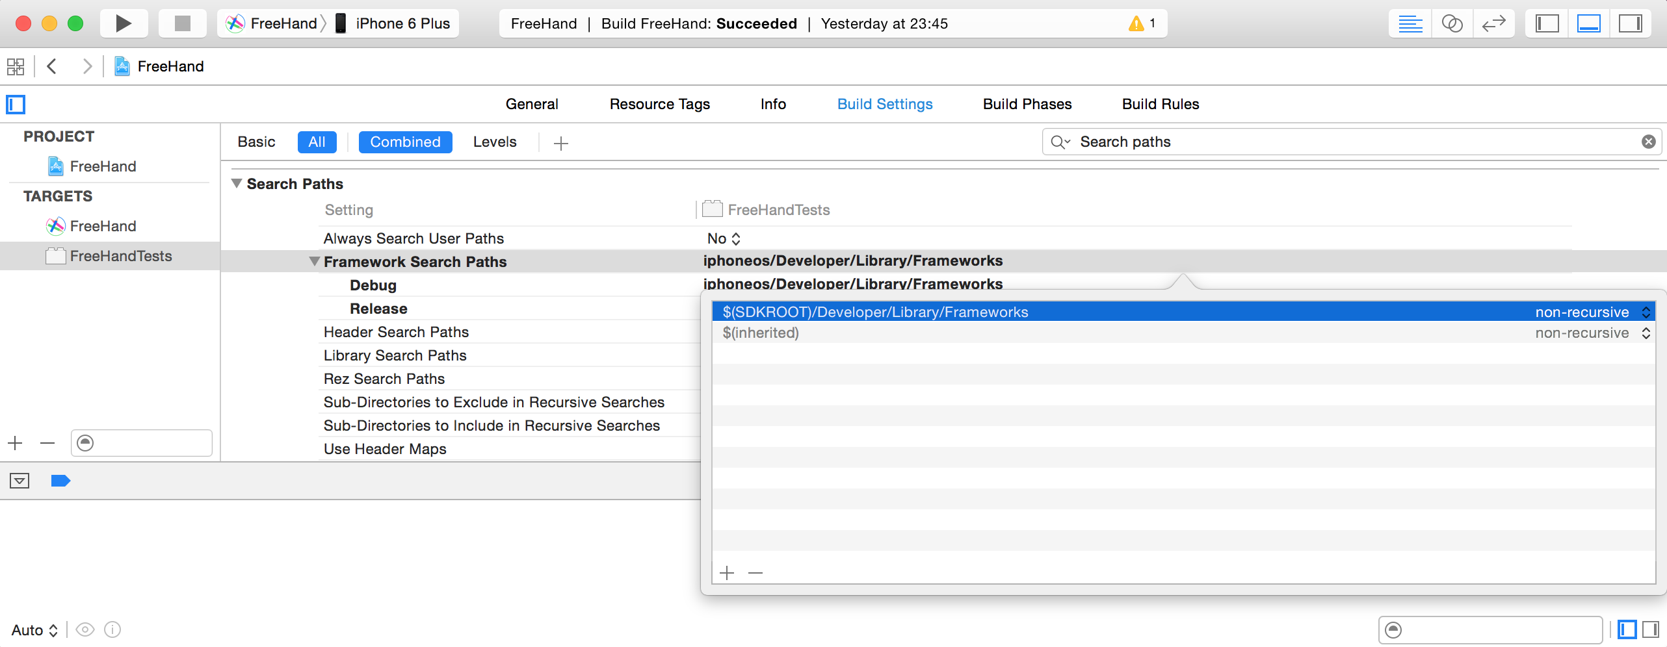The height and width of the screenshot is (647, 1667).
Task: Open the Resource Tags tab
Action: 659,104
